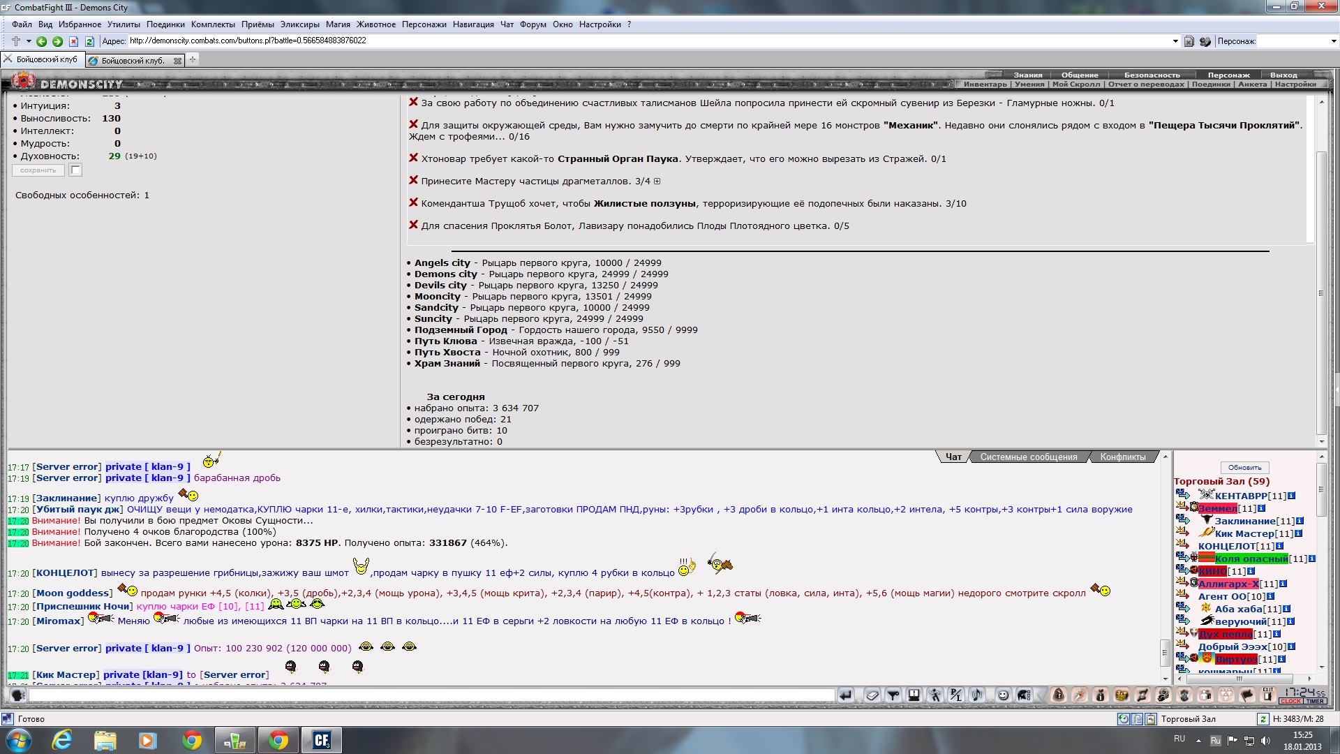Open the Персонаж combo box
This screenshot has height=754, width=1340.
pos(1297,41)
